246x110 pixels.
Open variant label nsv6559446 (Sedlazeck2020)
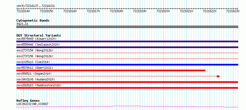pyautogui.click(x=38, y=44)
